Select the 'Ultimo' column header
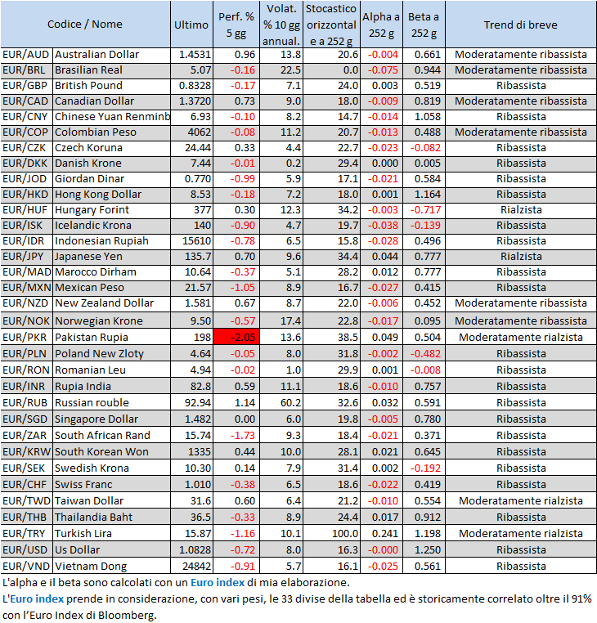 coord(191,25)
